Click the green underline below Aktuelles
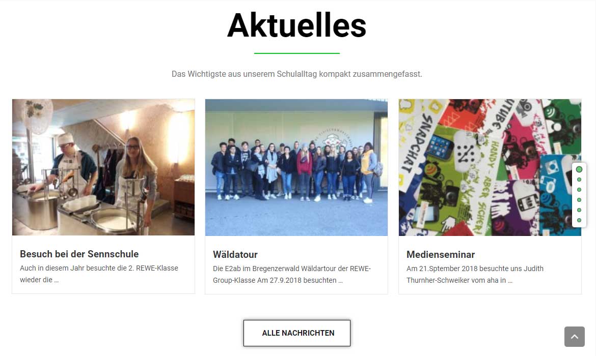Image resolution: width=596 pixels, height=356 pixels. click(x=297, y=53)
